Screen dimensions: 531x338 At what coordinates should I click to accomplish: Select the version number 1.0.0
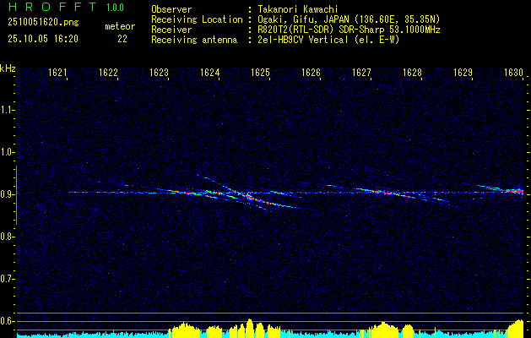point(115,8)
